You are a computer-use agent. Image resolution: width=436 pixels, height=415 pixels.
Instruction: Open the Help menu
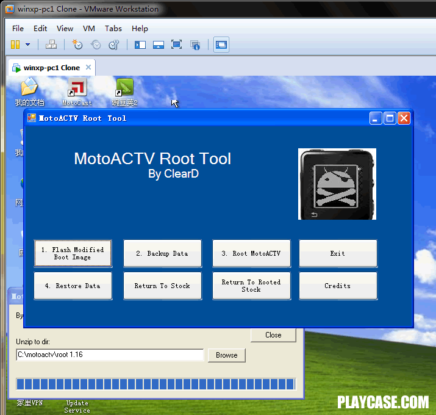tap(140, 29)
